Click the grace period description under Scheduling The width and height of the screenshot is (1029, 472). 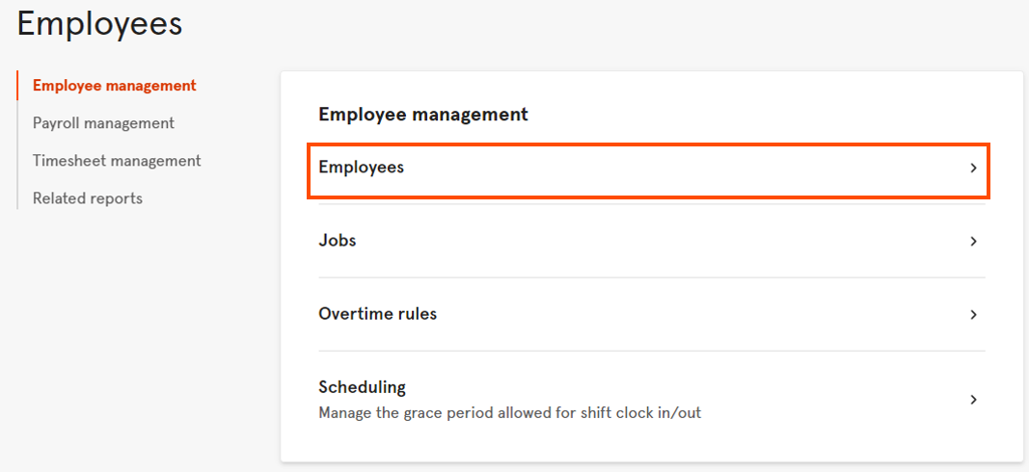point(509,413)
